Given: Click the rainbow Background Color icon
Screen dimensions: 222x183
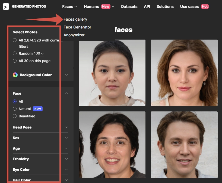Looking at the screenshot, I should click(15, 75).
